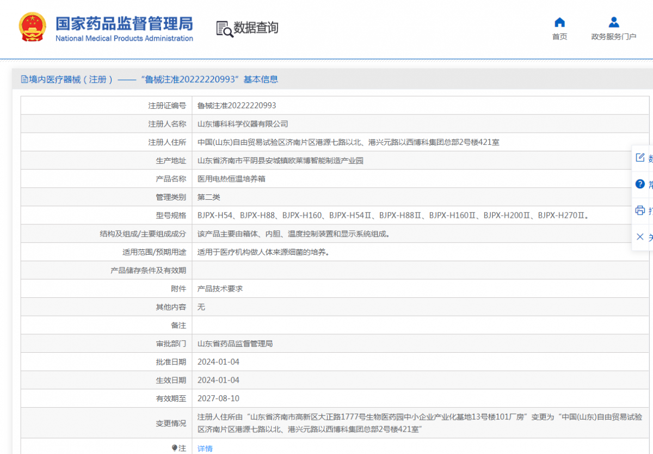Click National Medical Products Administration subtitle

[124, 38]
